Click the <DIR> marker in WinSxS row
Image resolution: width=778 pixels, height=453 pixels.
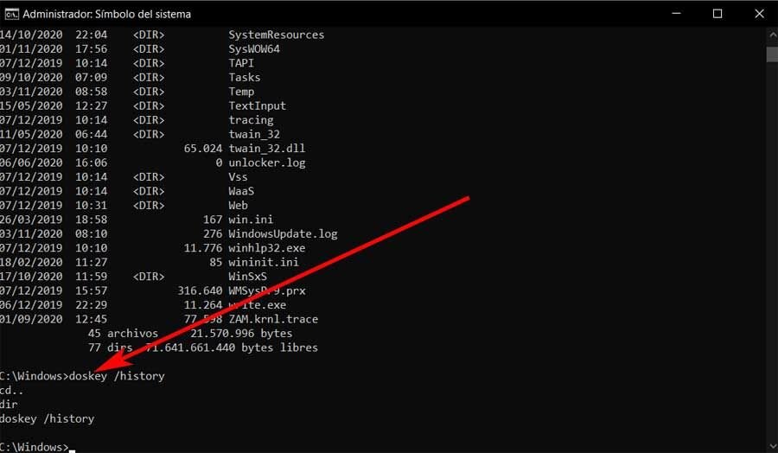(x=149, y=277)
